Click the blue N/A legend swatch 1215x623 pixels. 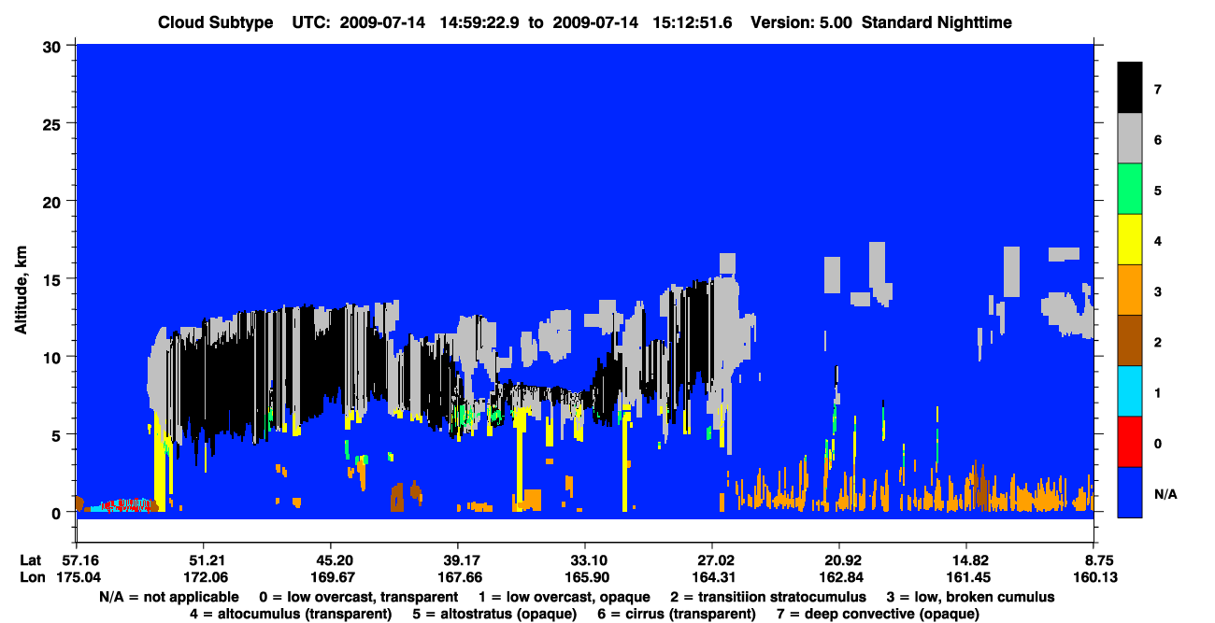1130,492
